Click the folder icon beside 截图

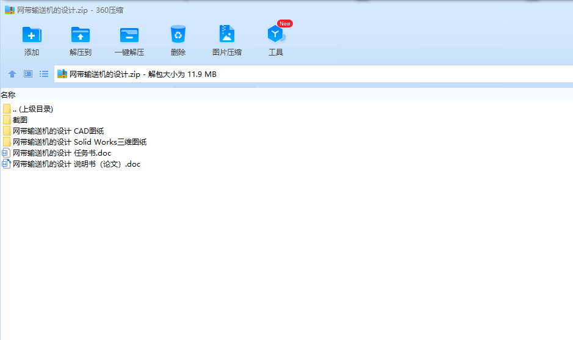(x=7, y=120)
